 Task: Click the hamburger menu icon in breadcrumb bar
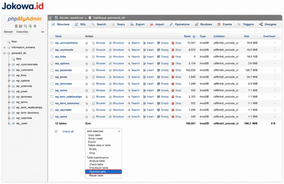[50, 18]
